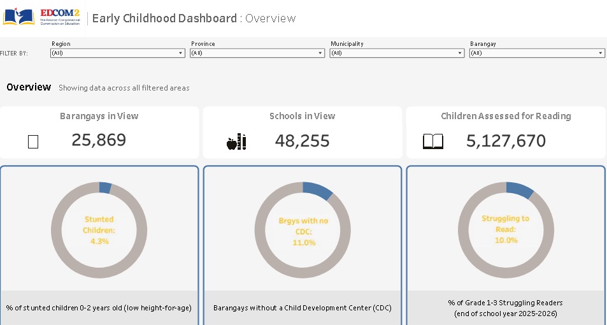
Task: Click the barangay placeholder icon
Action: [x=33, y=141]
